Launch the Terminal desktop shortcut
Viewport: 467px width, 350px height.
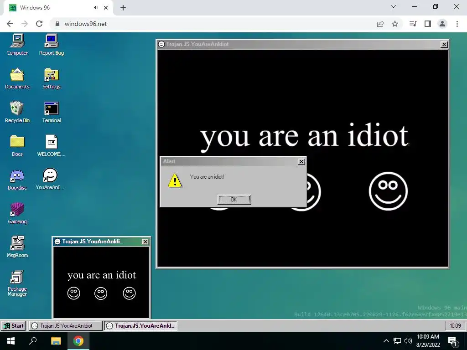51,112
